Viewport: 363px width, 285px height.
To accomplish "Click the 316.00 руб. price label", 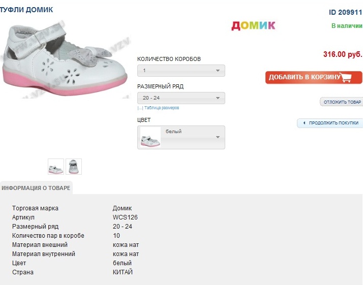I will 342,54.
